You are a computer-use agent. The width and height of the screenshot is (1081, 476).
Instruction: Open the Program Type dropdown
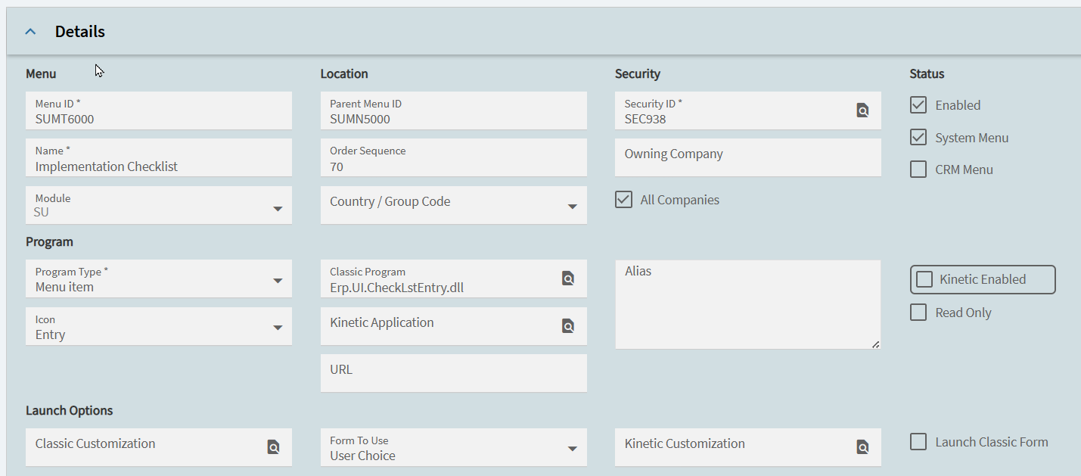278,281
